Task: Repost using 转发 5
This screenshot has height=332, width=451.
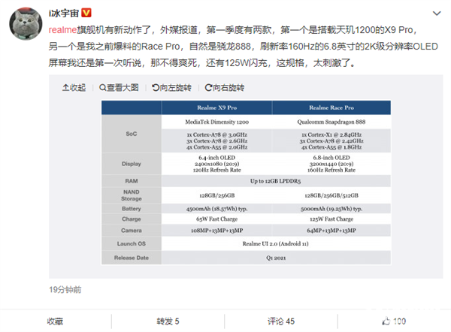Action: pos(168,321)
